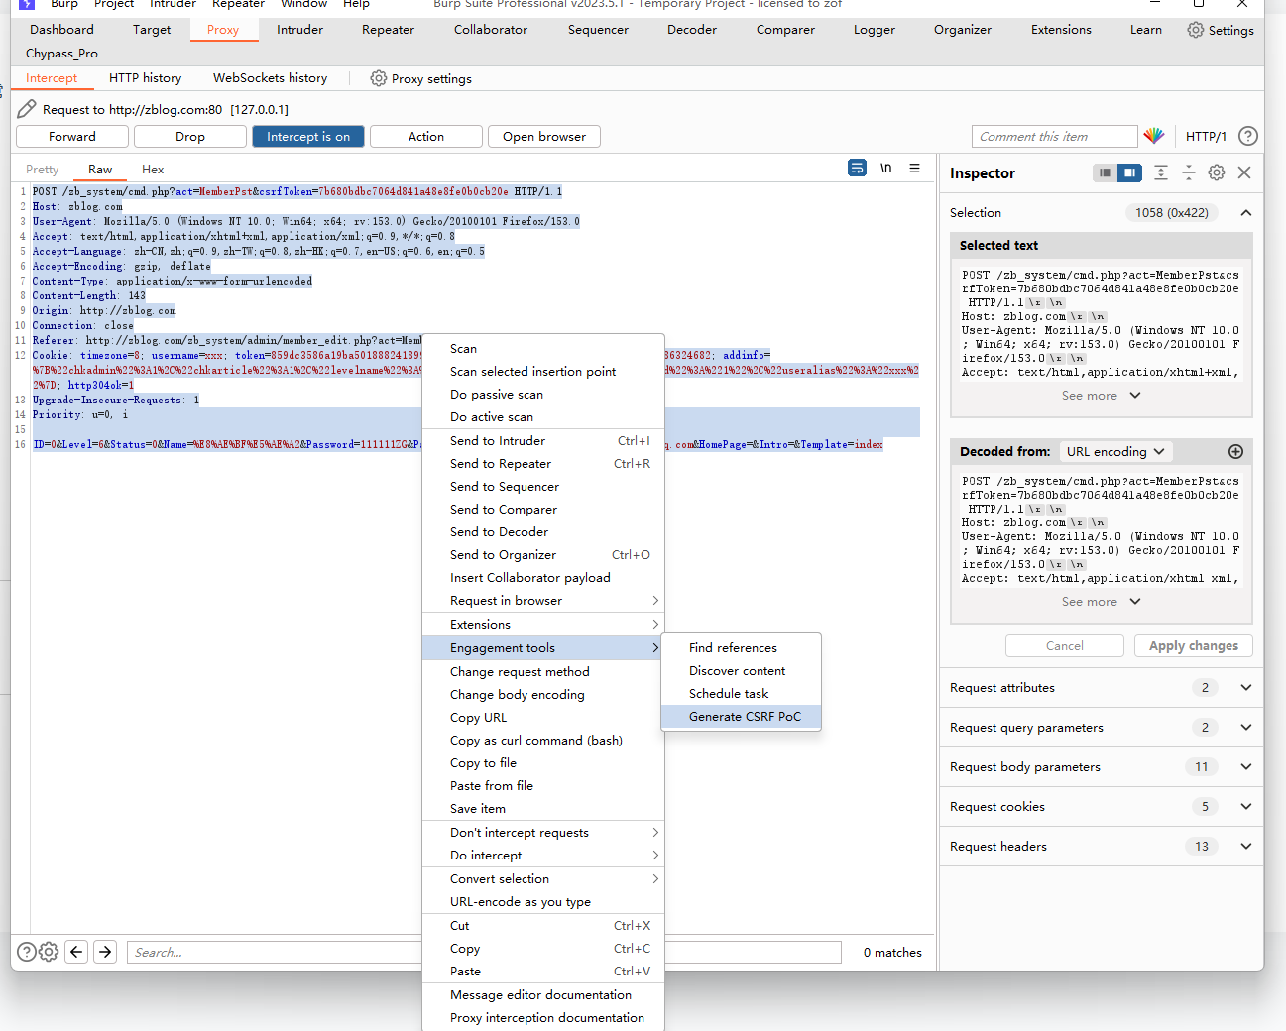Screen dimensions: 1286x1031
Task: Open the Help menu in menu bar
Action: click(x=356, y=4)
